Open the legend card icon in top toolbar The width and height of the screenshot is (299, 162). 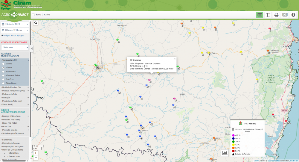point(285,15)
